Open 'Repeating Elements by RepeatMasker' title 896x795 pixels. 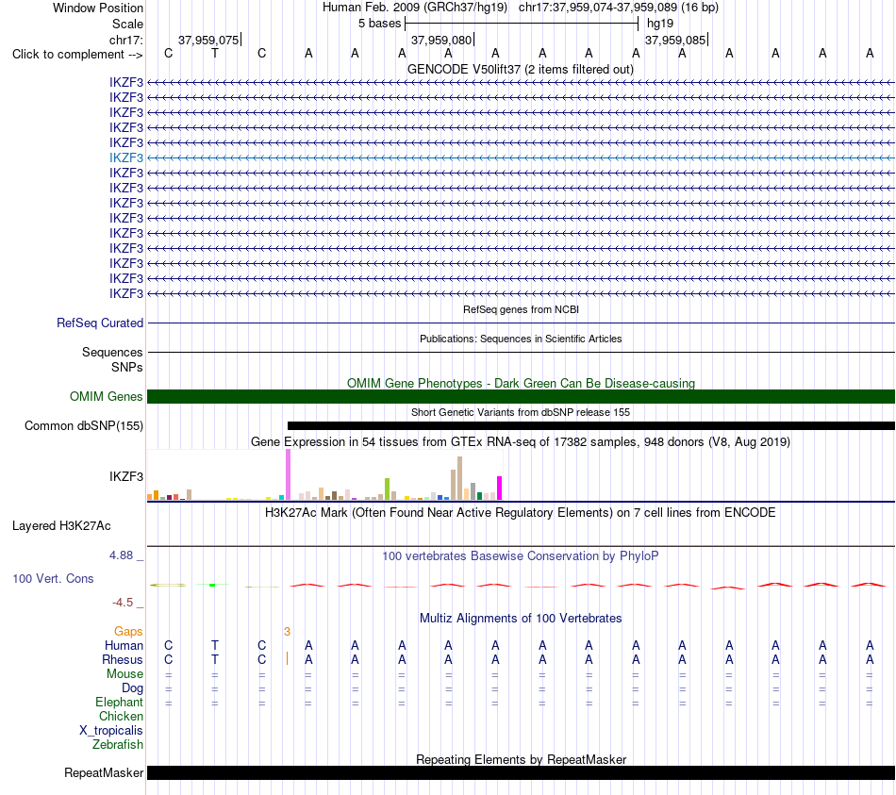click(521, 759)
